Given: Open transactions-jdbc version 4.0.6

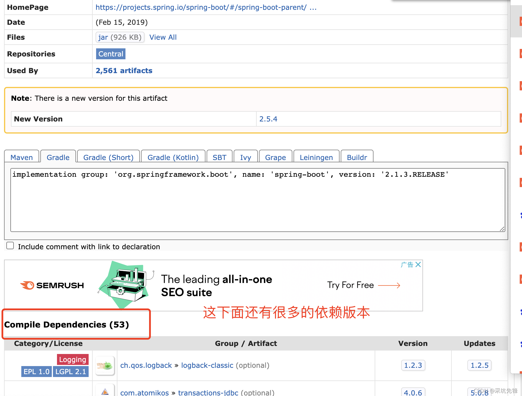Looking at the screenshot, I should pos(413,392).
